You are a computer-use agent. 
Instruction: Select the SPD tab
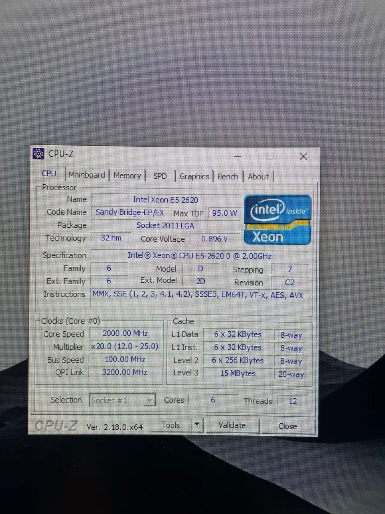pyautogui.click(x=160, y=176)
